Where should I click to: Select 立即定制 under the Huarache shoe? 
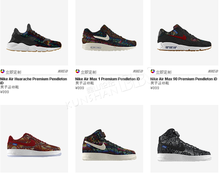coord(14,72)
